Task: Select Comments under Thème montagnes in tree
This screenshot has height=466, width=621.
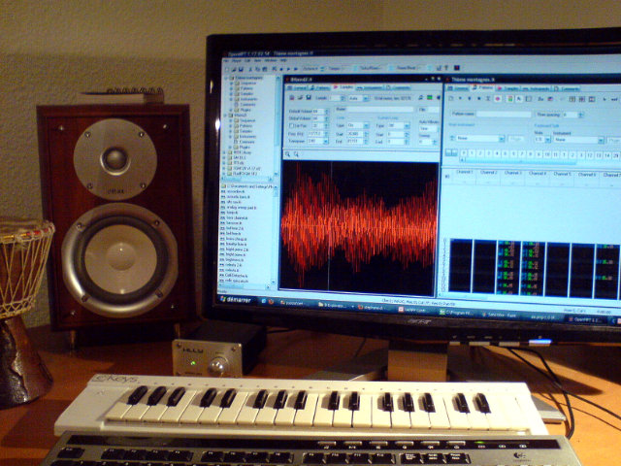Action: [247, 104]
